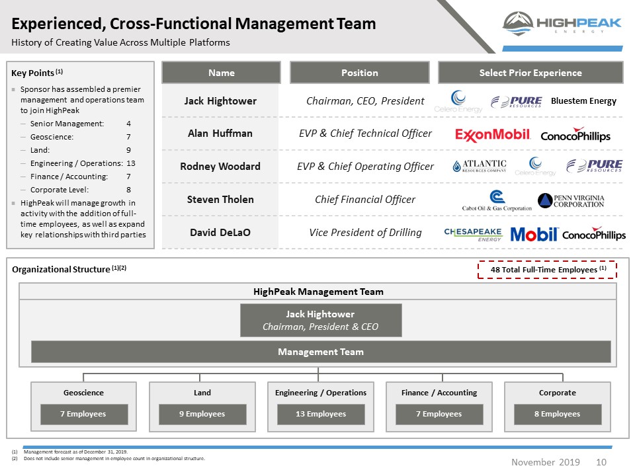Click the slide title "Experienced, Cross-Functional Management Team"
The width and height of the screenshot is (635, 476).
tap(194, 24)
